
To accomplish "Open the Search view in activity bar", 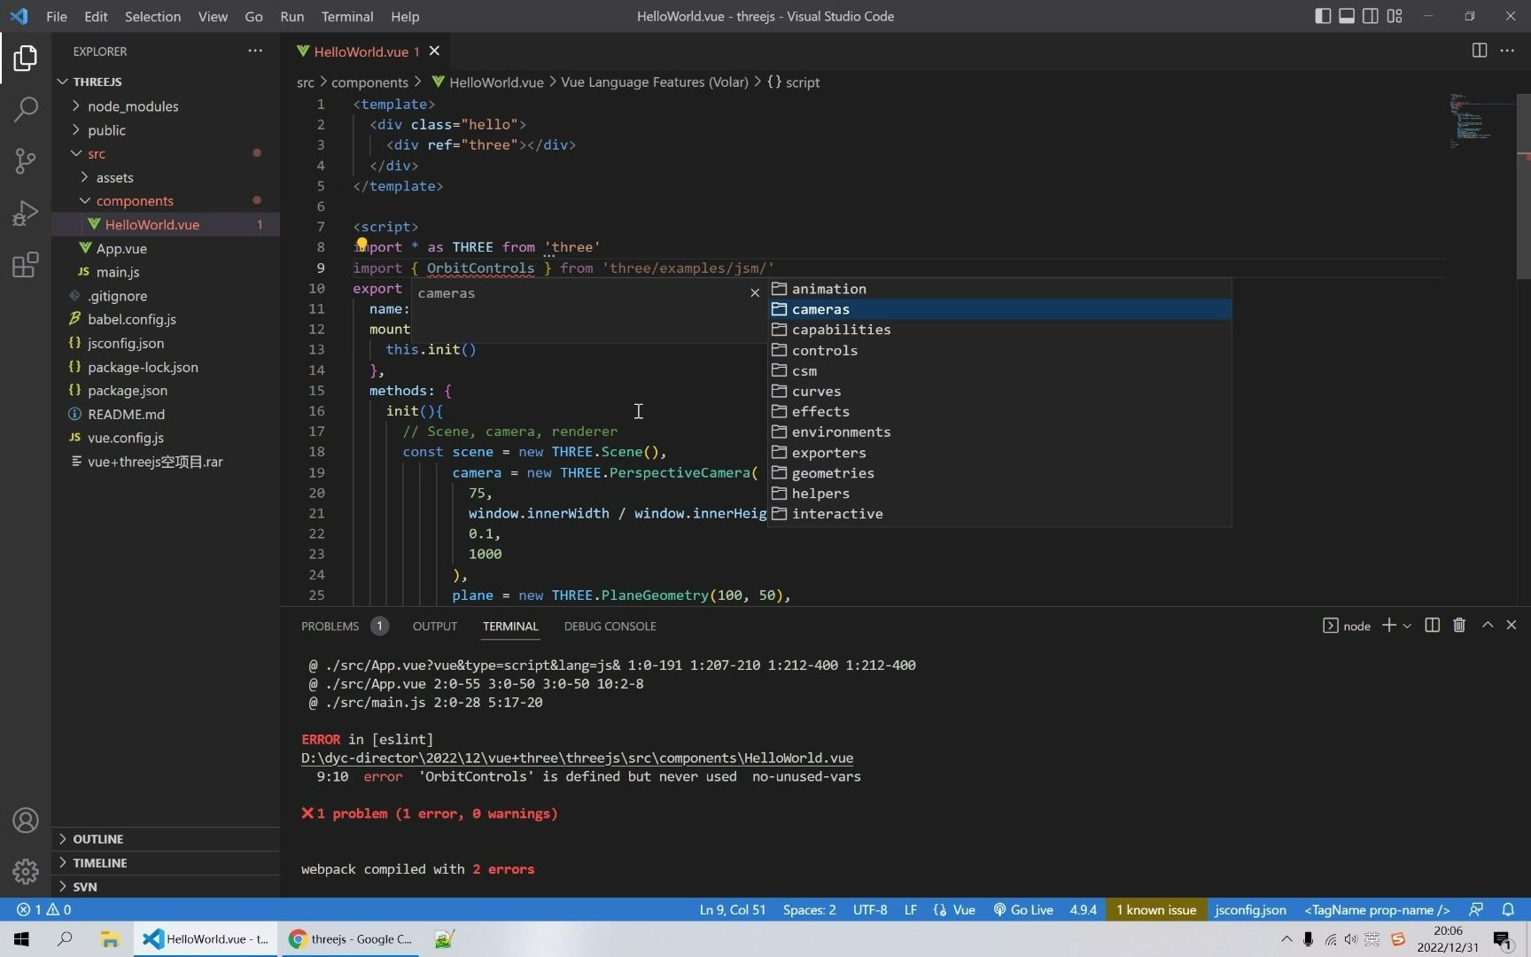I will (26, 110).
